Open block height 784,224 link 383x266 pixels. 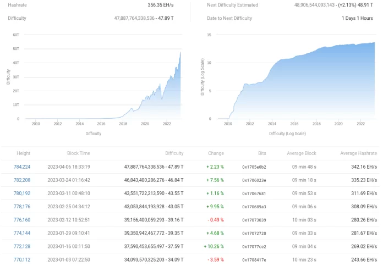point(22,167)
